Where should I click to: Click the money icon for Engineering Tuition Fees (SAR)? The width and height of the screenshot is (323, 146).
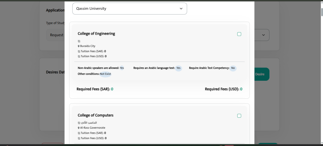(79, 51)
